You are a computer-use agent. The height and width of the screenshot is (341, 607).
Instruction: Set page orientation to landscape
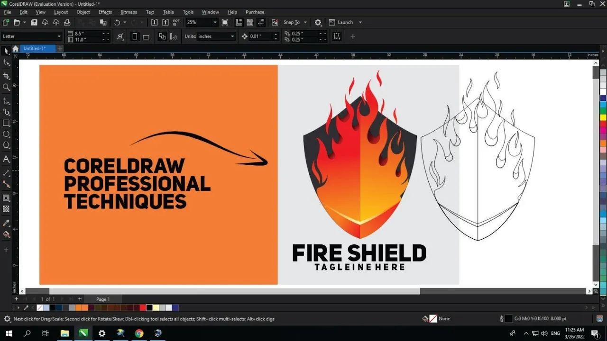pyautogui.click(x=146, y=36)
